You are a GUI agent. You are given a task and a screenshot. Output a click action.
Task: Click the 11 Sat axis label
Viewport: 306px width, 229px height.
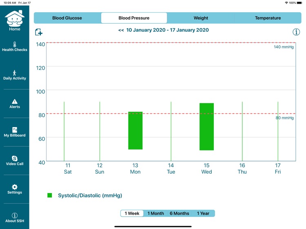[x=68, y=169]
